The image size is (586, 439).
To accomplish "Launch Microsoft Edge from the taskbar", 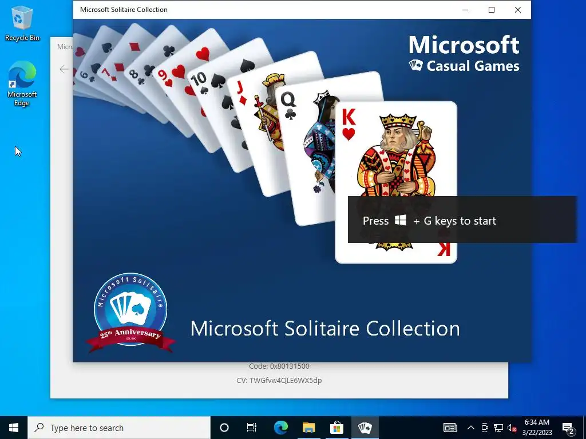I will [280, 428].
